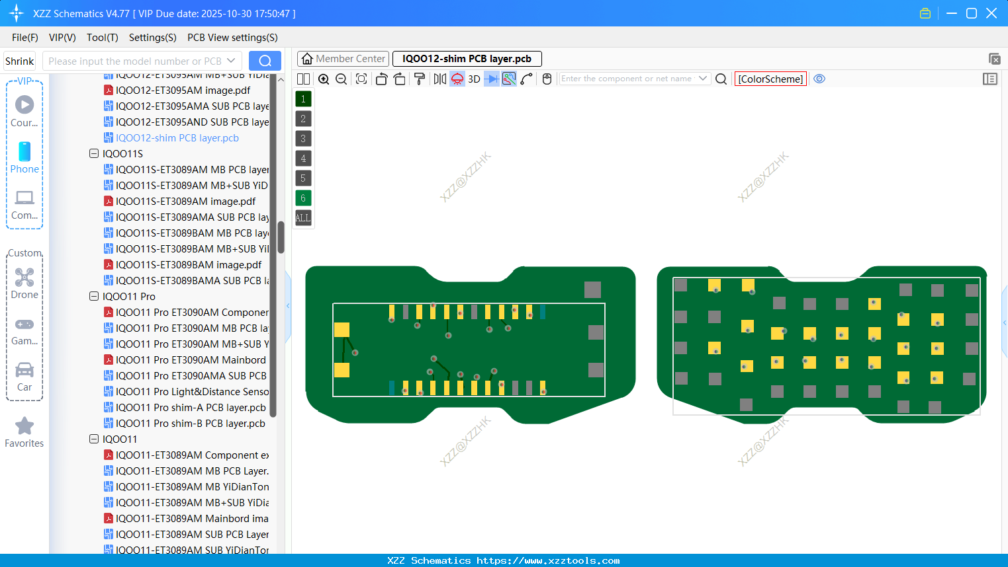This screenshot has width=1008, height=567.
Task: Activate the Mirror Flip tool
Action: pos(439,79)
